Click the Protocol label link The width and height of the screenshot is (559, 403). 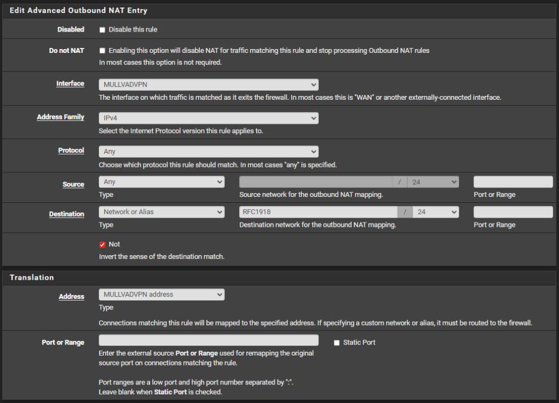71,151
